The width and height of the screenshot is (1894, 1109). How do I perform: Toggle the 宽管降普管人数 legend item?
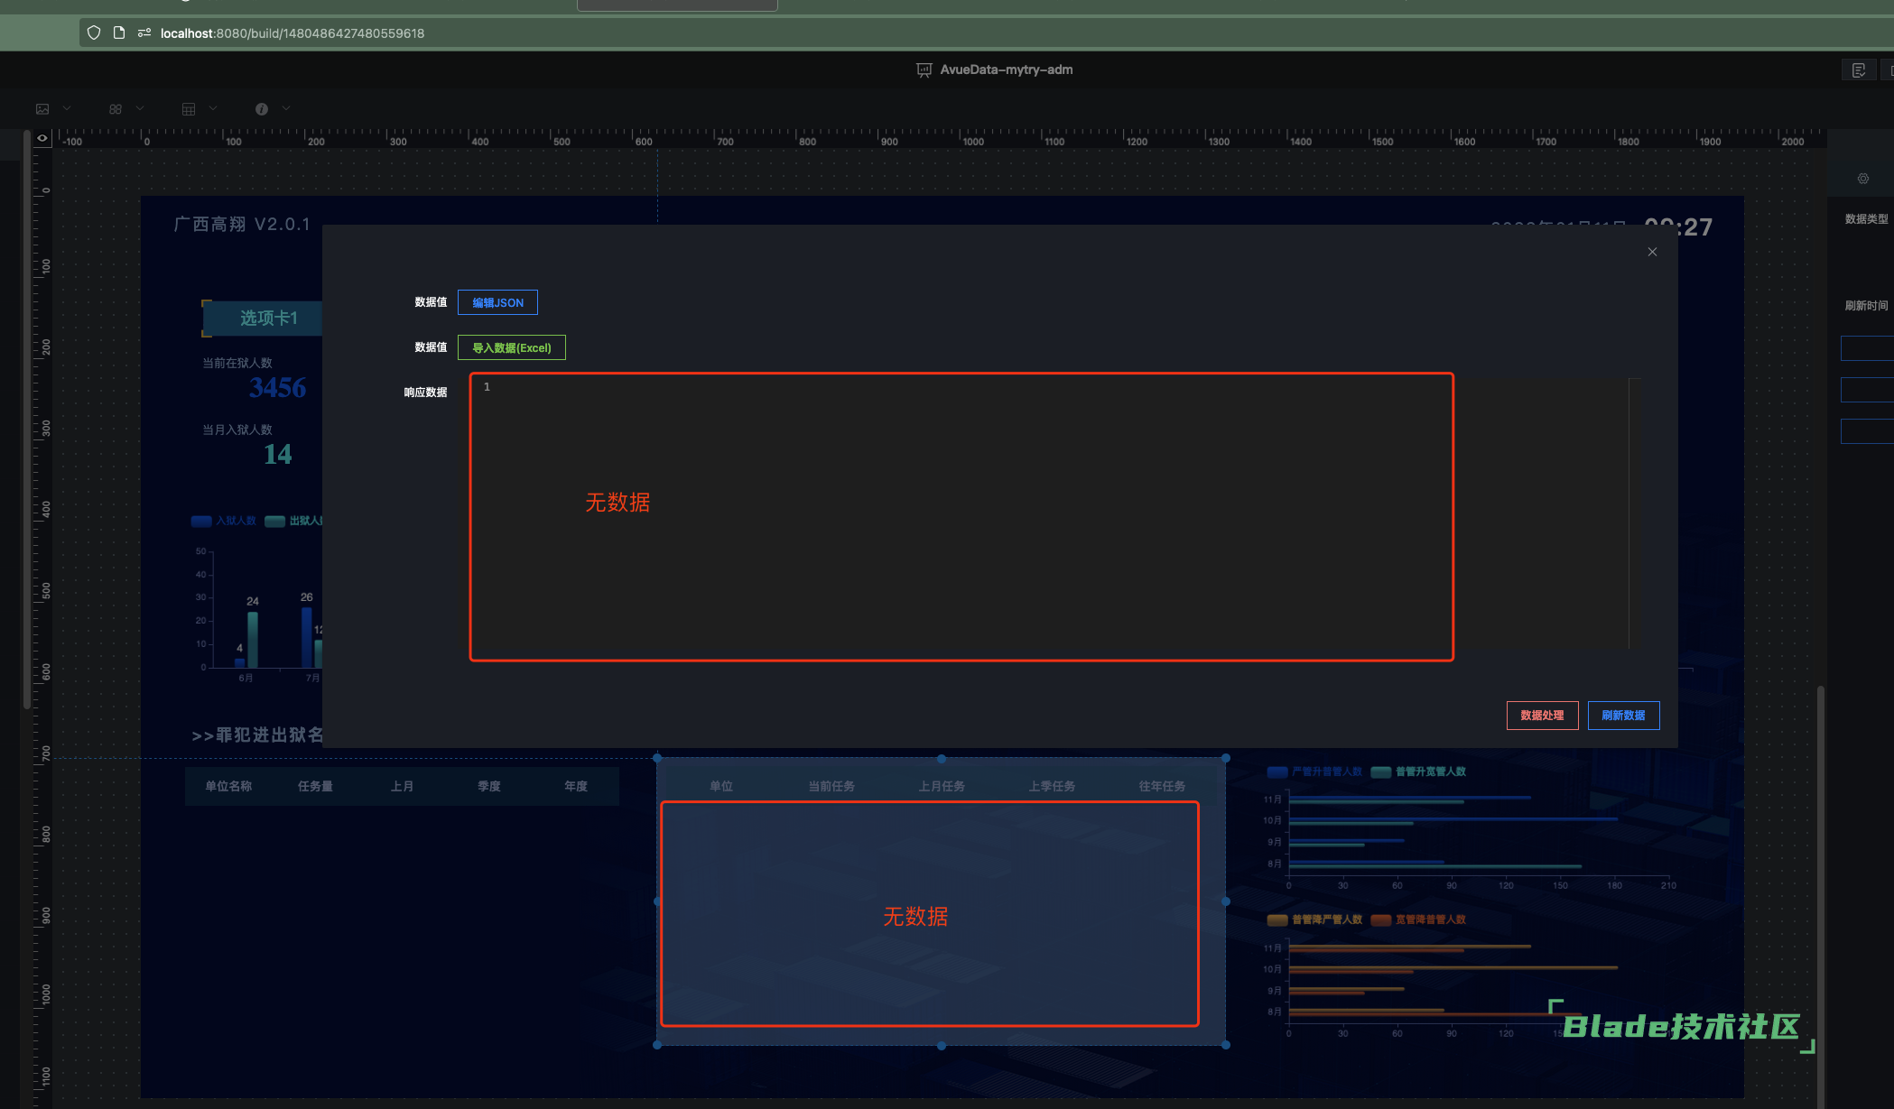tap(1419, 920)
